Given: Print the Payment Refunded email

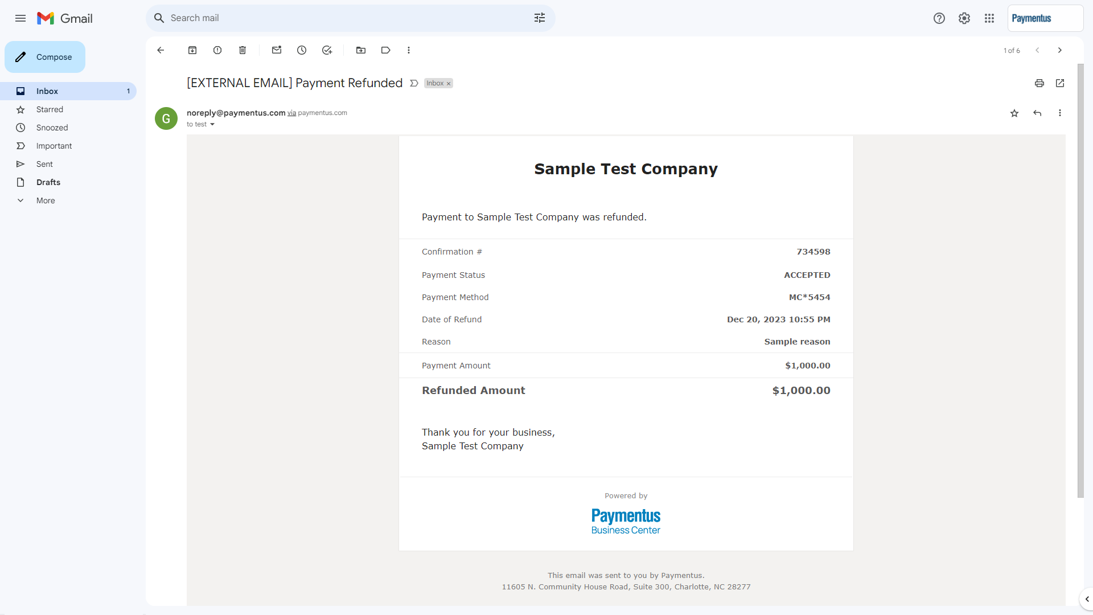Looking at the screenshot, I should coord(1039,83).
